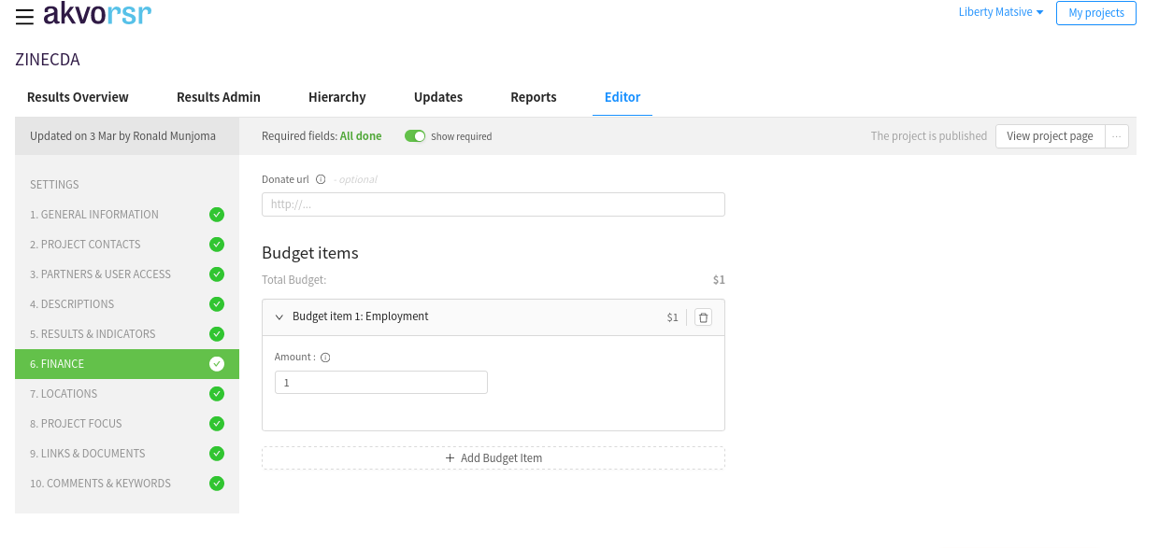Viewport: 1173px width, 548px height.
Task: Open 4. Descriptions section
Action: [127, 304]
